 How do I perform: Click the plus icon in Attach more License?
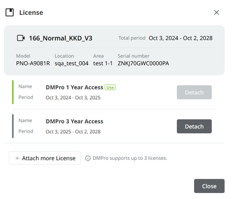17,158
